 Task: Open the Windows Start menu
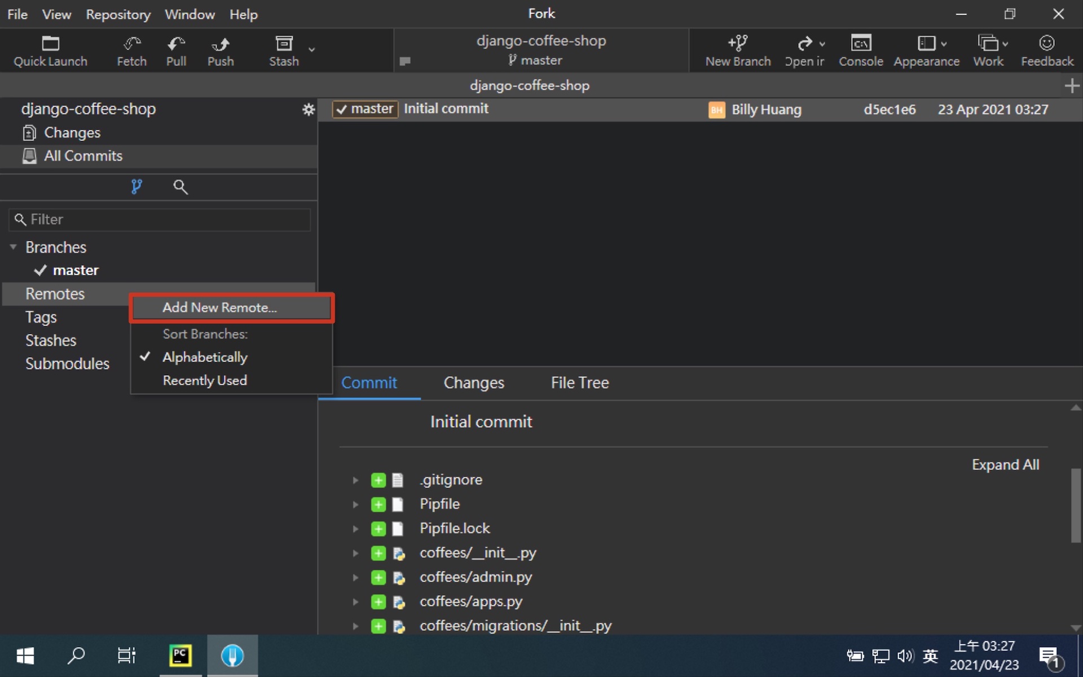pos(25,656)
